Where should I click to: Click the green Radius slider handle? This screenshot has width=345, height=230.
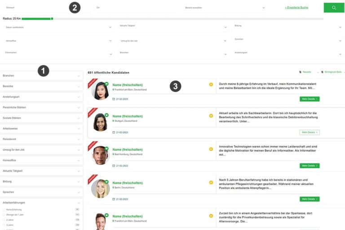52,18
